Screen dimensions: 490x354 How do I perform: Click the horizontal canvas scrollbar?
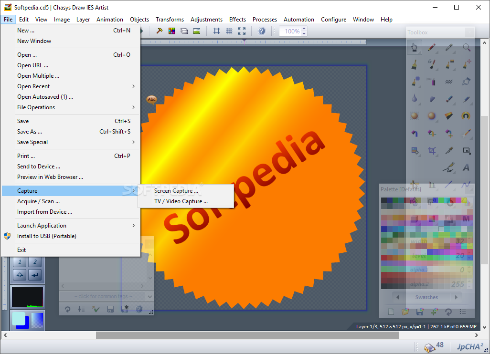point(247,335)
